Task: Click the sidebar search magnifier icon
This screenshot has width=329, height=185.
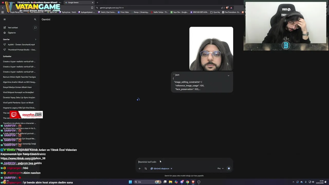Action: (35, 19)
